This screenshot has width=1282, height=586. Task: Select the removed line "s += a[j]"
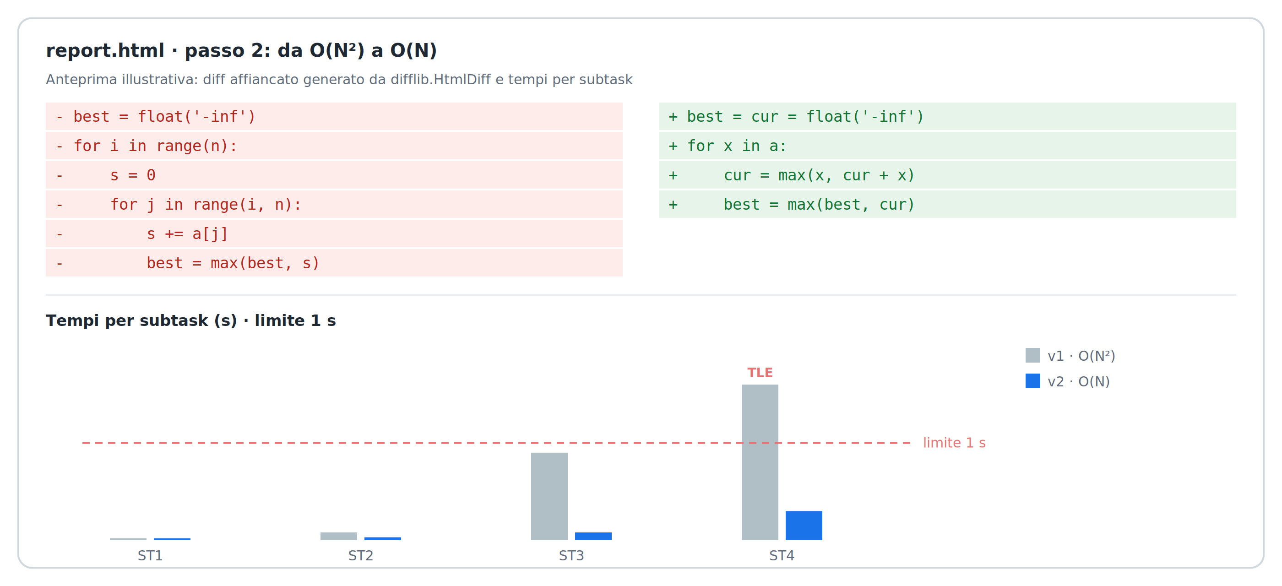coord(334,234)
